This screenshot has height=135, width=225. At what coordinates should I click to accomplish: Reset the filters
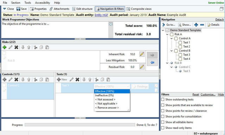(195, 95)
